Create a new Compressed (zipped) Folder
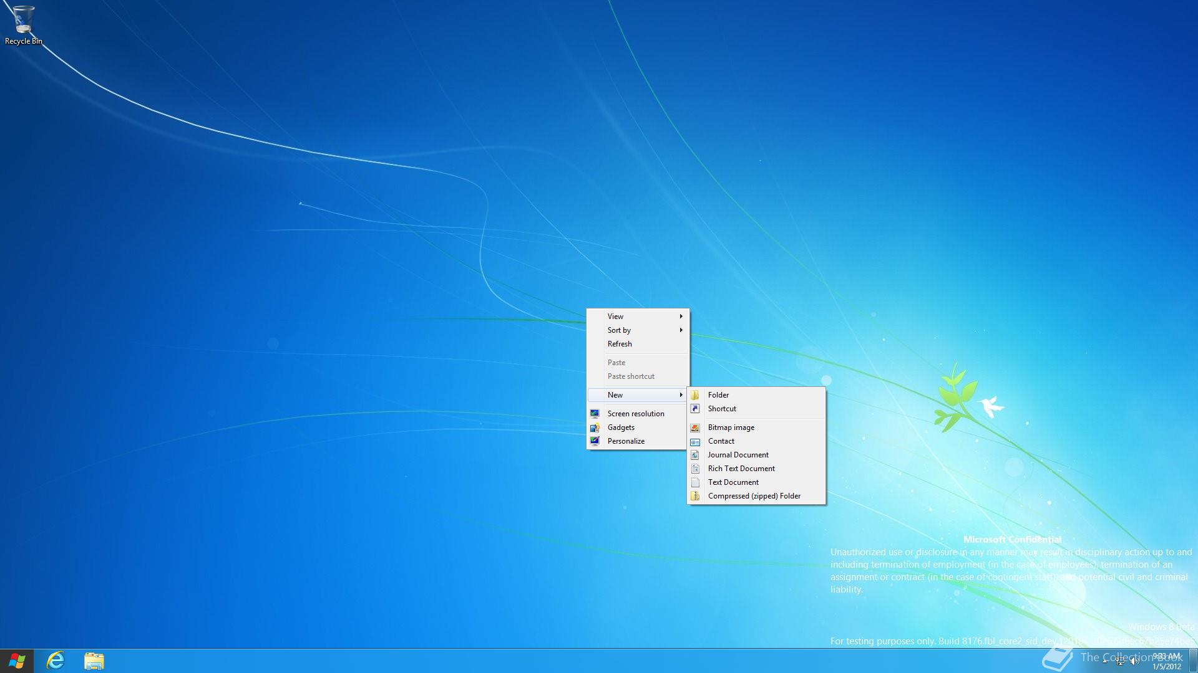 tap(756, 496)
